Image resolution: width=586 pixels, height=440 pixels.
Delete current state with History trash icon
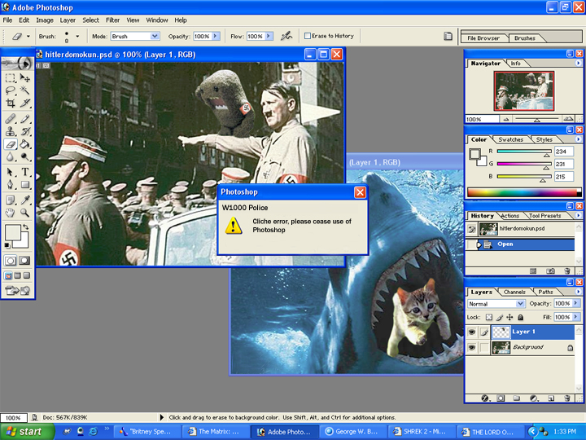(x=567, y=271)
